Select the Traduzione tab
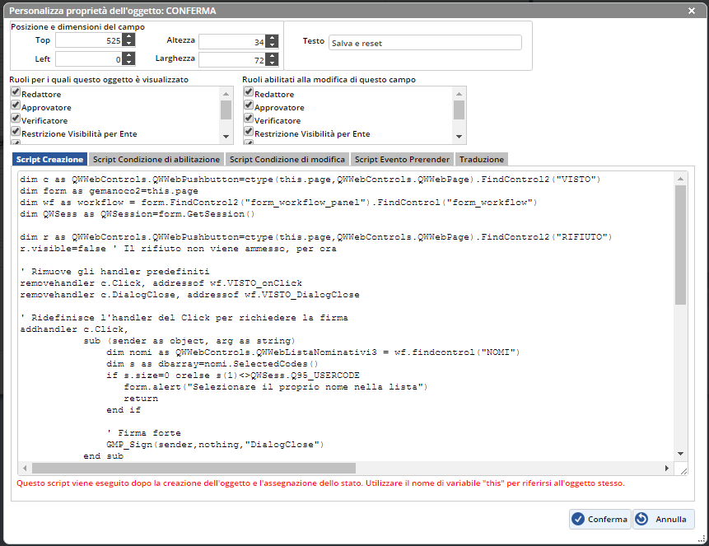This screenshot has width=709, height=546. pos(482,159)
